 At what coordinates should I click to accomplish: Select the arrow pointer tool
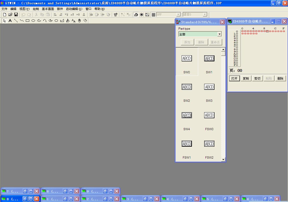5,21
